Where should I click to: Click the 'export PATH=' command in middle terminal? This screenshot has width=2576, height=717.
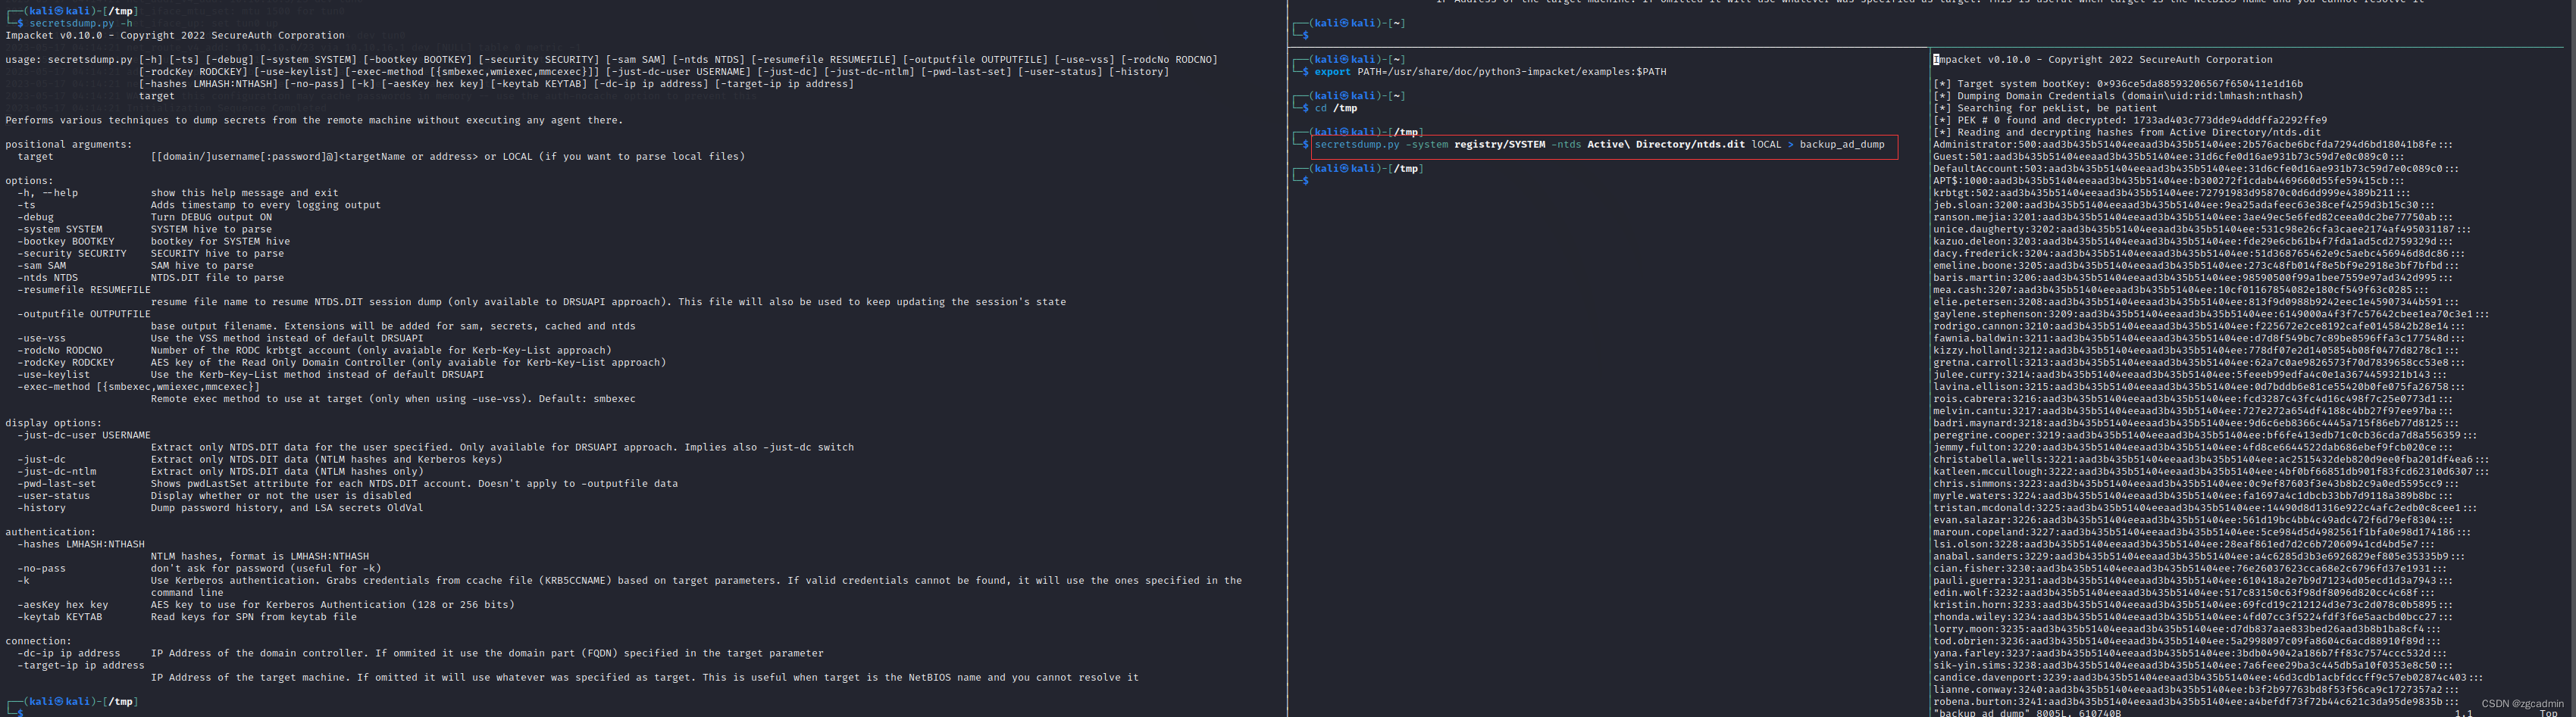(1490, 72)
